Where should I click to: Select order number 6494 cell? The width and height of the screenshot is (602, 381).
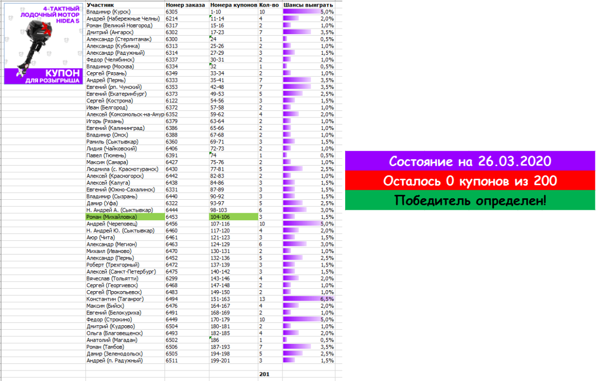point(186,299)
